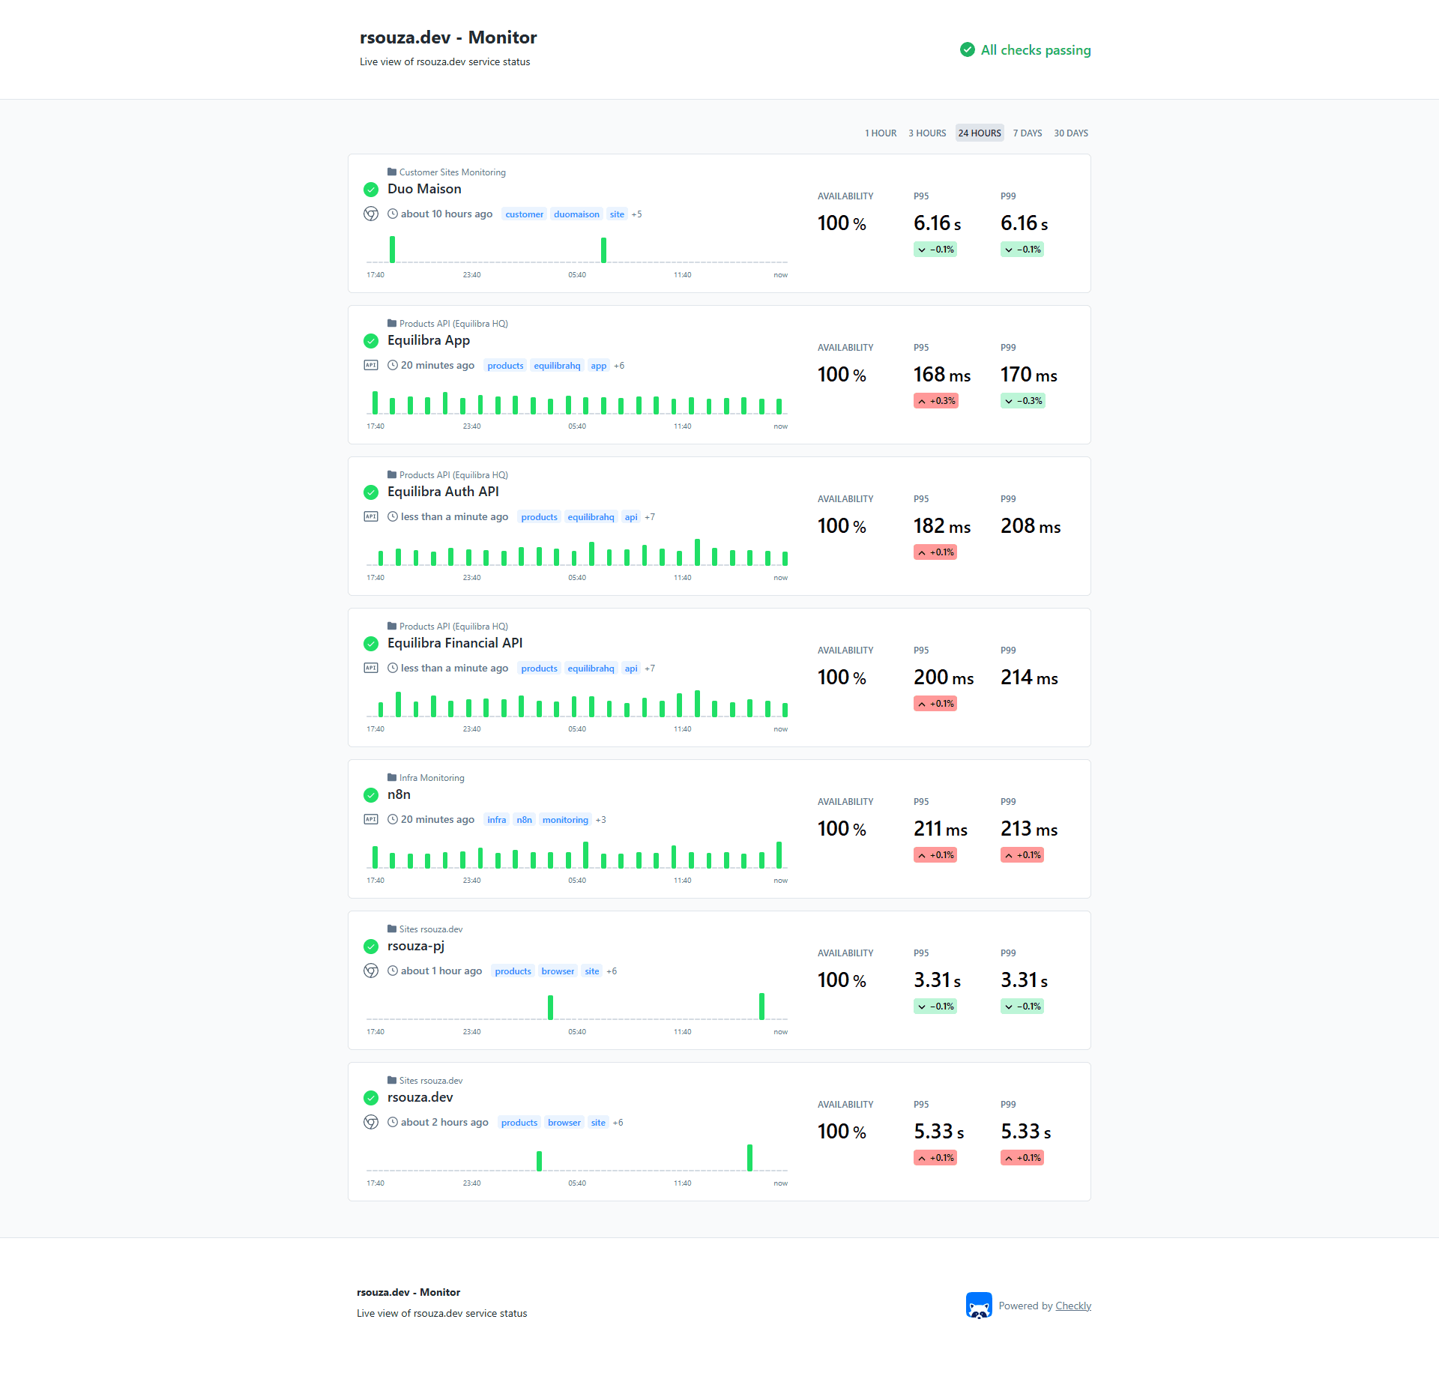
Task: Click the folder icon beside Customer Sites Monitoring
Action: (x=392, y=172)
